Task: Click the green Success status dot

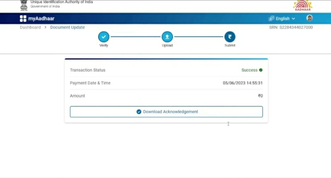Action: click(x=261, y=70)
